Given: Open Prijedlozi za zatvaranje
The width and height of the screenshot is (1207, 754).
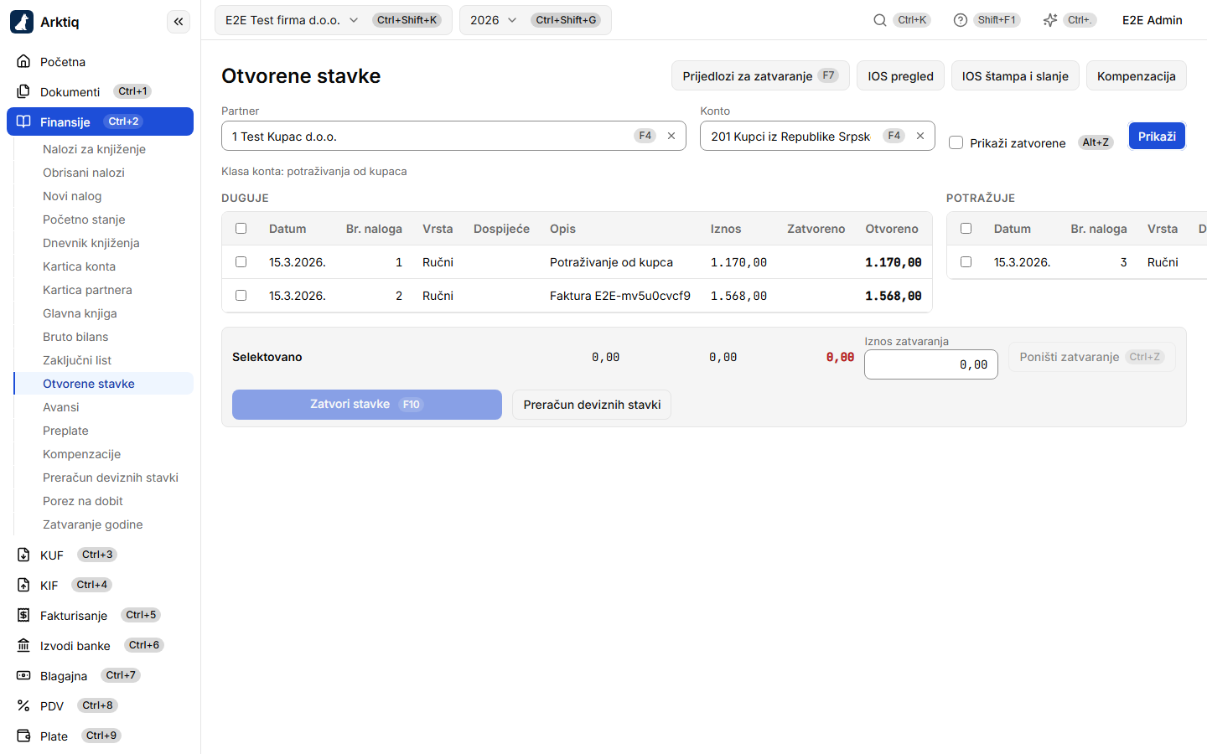Looking at the screenshot, I should point(760,75).
